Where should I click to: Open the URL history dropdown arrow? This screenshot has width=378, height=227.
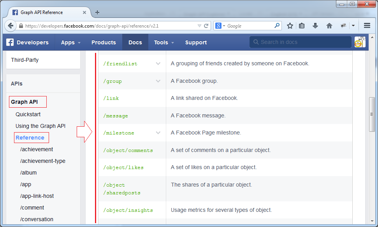199,26
